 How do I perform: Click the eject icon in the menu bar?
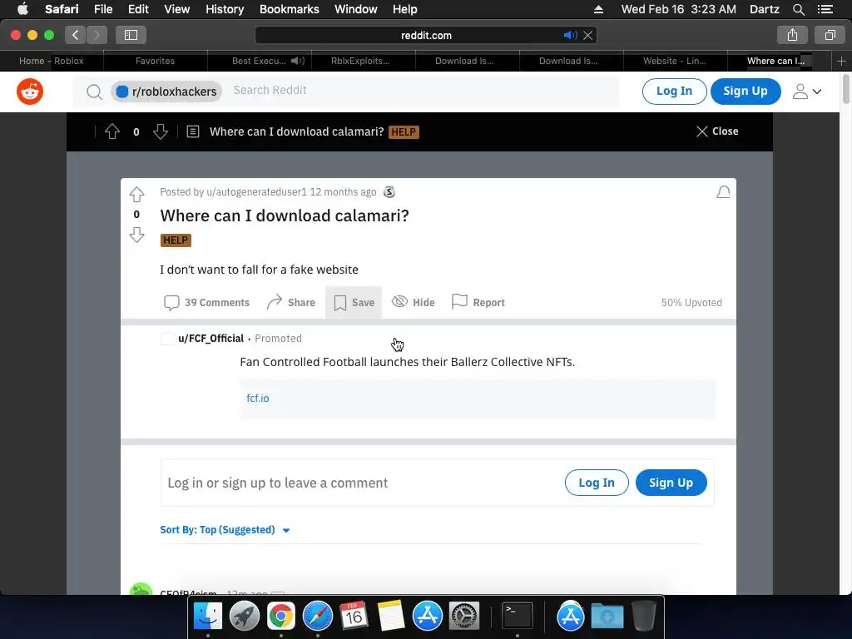click(598, 9)
